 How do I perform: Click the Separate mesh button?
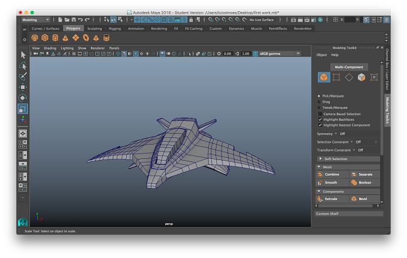point(365,174)
